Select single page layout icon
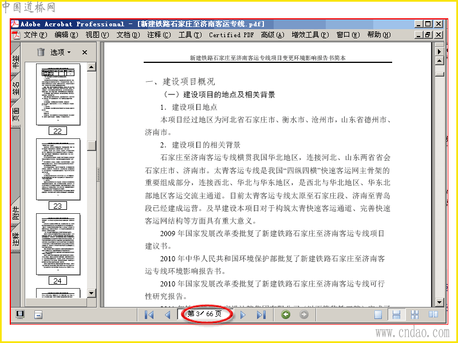This screenshot has height=343, width=458. click(378, 315)
